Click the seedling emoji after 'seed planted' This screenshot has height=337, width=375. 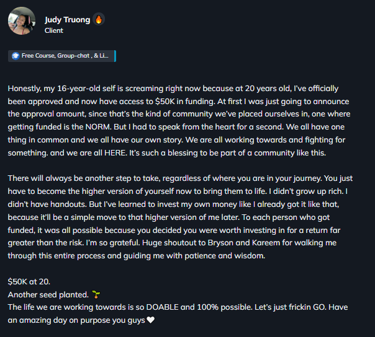(x=96, y=294)
